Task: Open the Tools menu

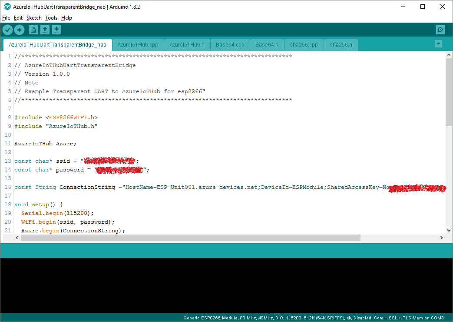Action: 51,18
